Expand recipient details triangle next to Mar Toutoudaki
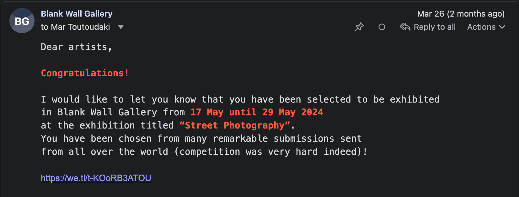This screenshot has width=519, height=197. pos(121,27)
